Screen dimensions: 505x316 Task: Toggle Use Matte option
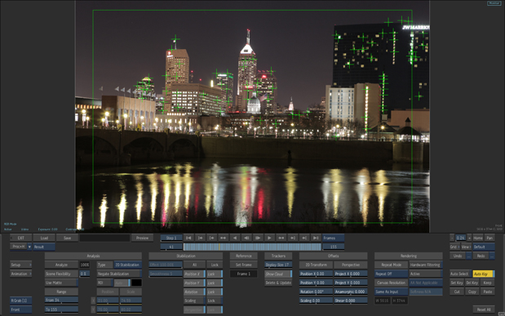pos(61,283)
